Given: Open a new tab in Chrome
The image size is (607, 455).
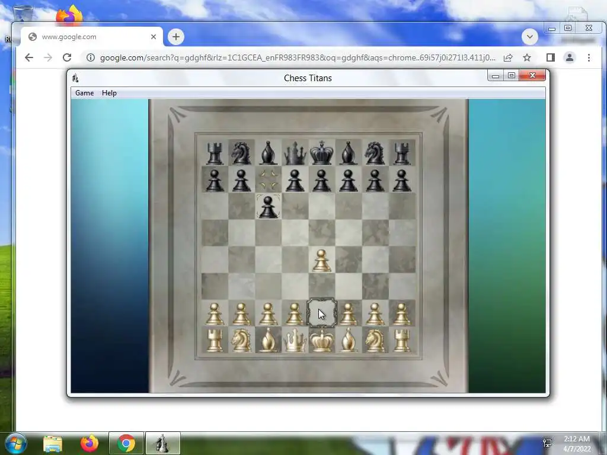Looking at the screenshot, I should (176, 37).
